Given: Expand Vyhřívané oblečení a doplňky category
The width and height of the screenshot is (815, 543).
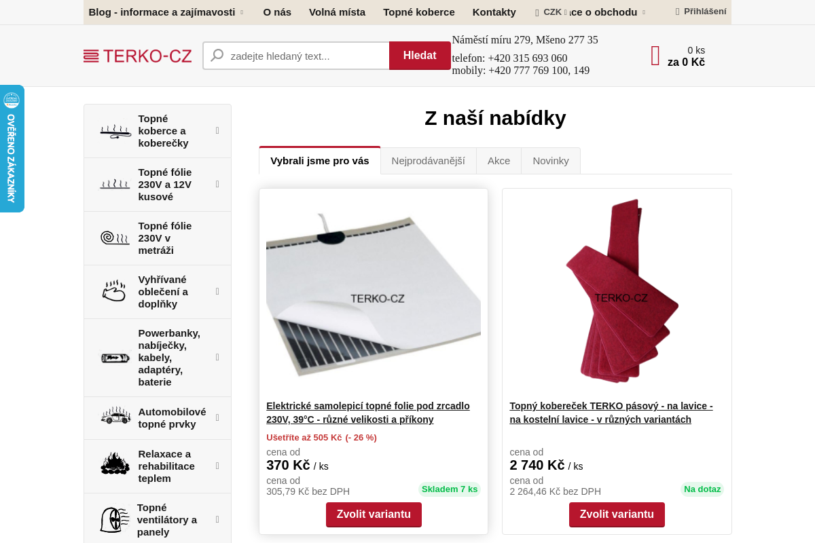Looking at the screenshot, I should [x=217, y=291].
